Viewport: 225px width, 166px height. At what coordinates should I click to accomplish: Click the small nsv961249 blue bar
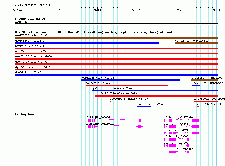tap(196, 85)
